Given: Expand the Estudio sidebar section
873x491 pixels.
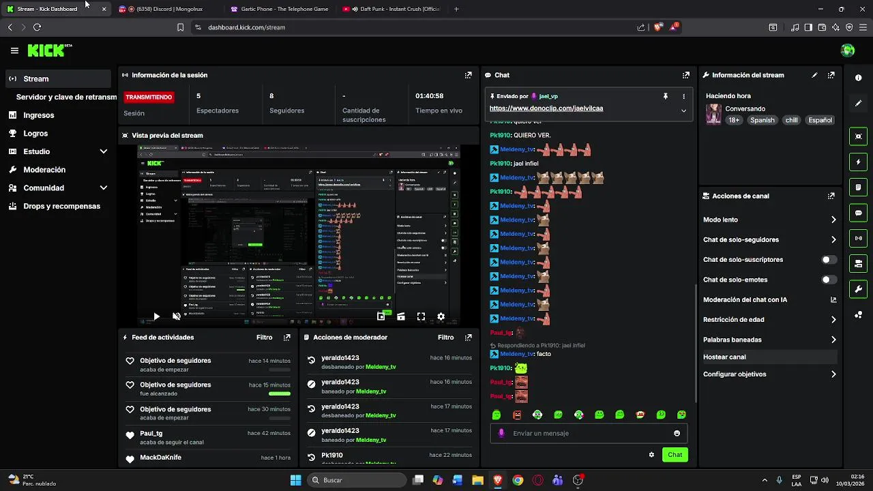Looking at the screenshot, I should (104, 151).
